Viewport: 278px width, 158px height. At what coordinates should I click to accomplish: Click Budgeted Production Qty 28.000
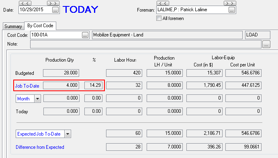pyautogui.click(x=61, y=73)
